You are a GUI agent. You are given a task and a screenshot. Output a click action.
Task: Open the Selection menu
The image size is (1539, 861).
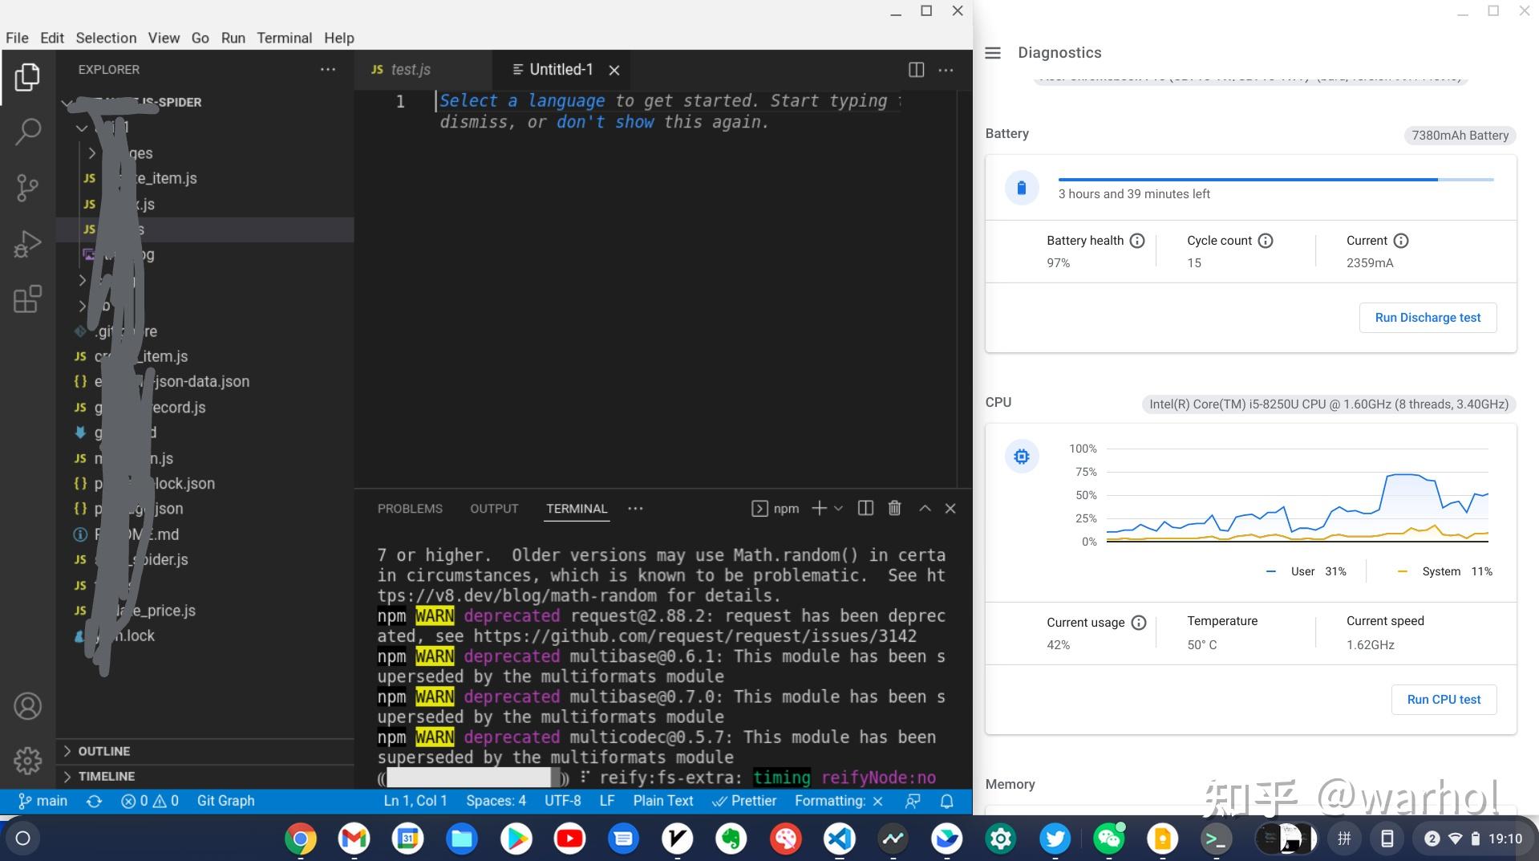[106, 38]
